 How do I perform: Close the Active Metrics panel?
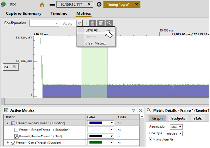[140, 110]
